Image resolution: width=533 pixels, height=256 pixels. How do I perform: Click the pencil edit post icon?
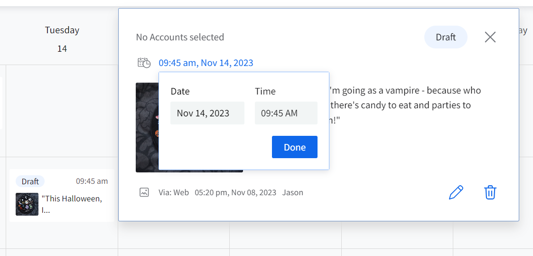coord(456,192)
